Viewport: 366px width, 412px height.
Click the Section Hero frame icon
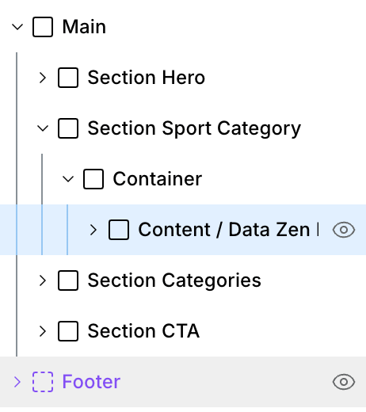pyautogui.click(x=68, y=78)
